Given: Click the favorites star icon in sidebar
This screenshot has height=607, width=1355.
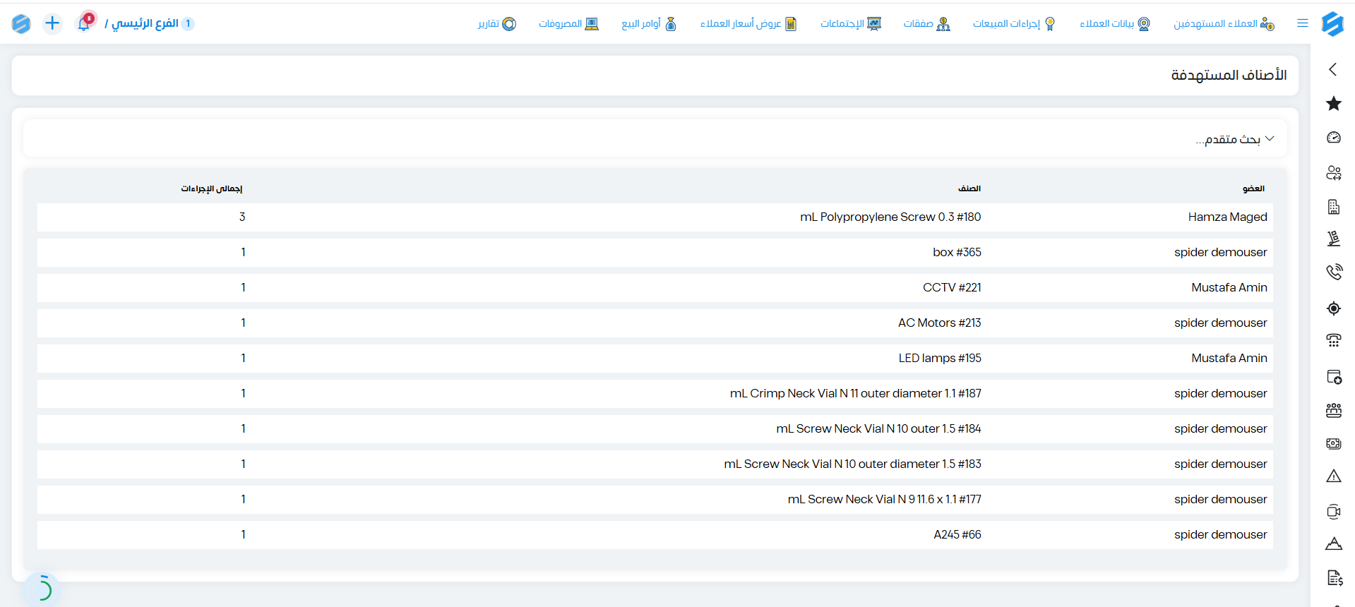Looking at the screenshot, I should (x=1333, y=104).
